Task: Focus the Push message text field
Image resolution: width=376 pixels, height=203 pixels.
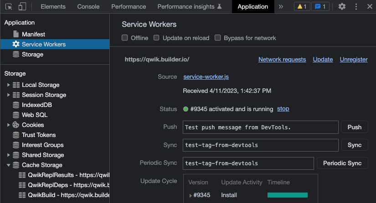Action: [261, 127]
